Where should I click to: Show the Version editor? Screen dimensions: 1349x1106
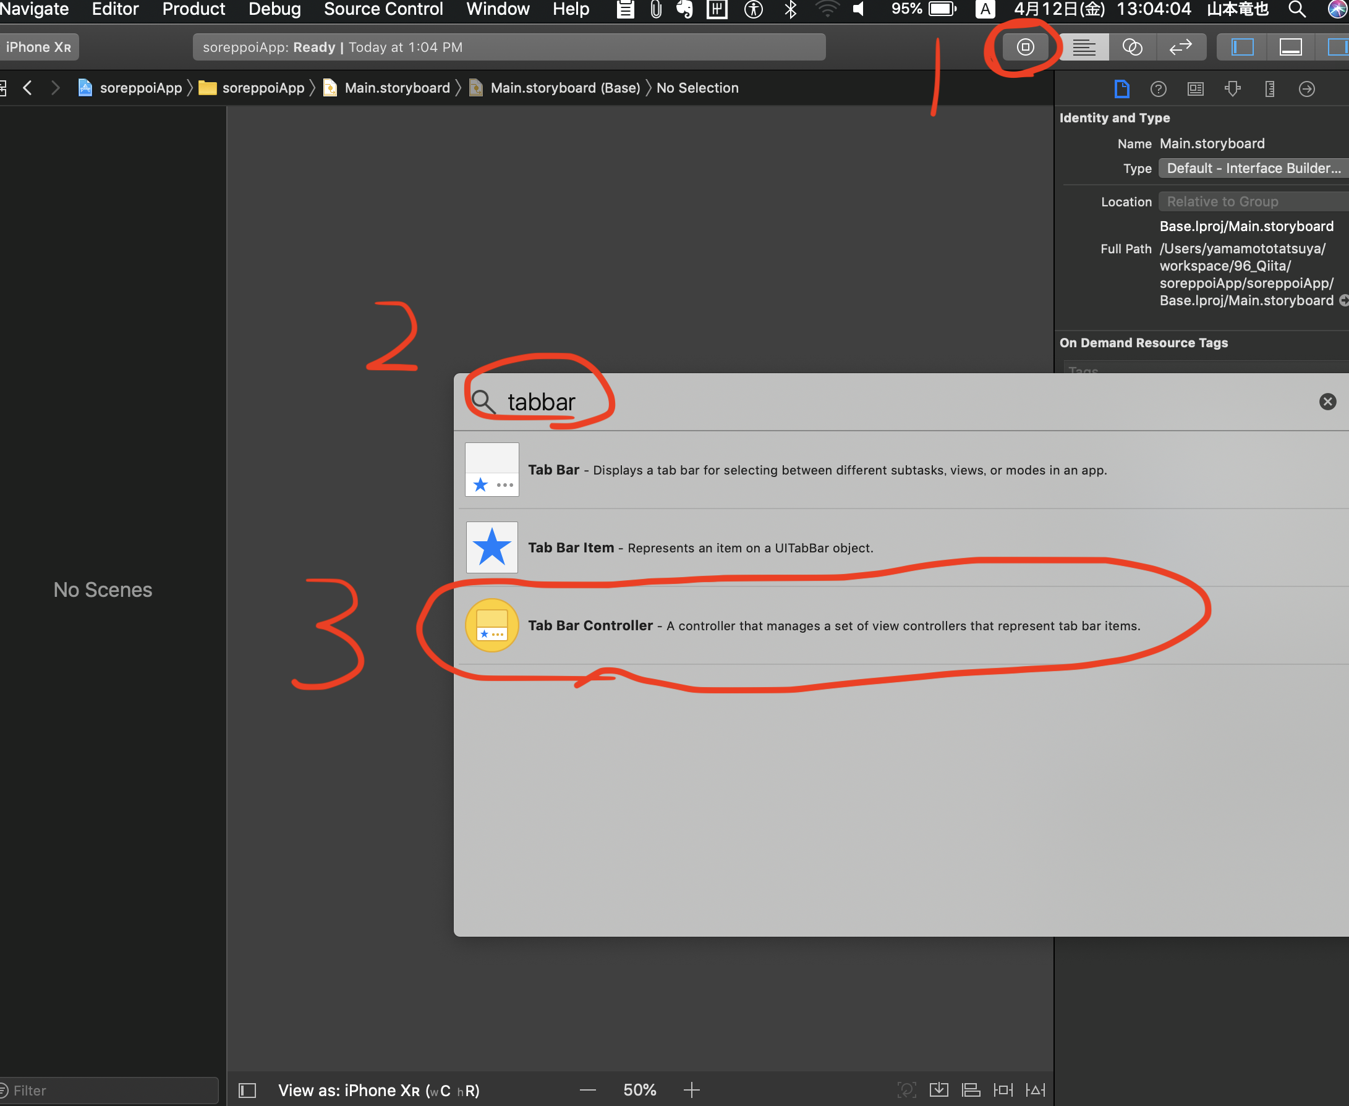point(1180,47)
